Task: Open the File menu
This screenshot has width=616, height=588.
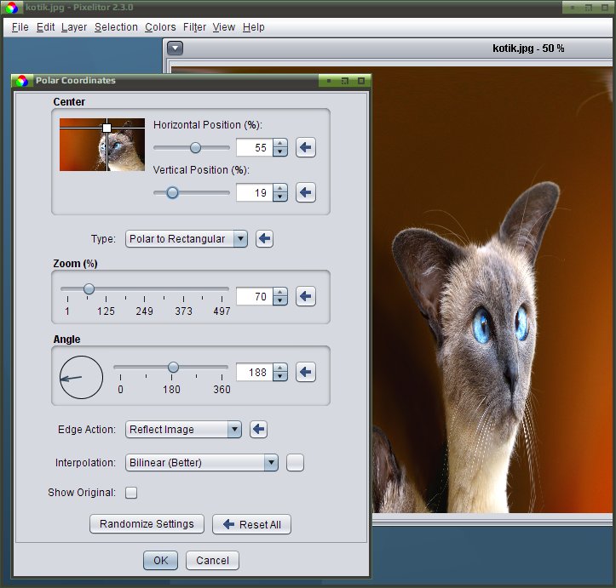Action: click(20, 27)
